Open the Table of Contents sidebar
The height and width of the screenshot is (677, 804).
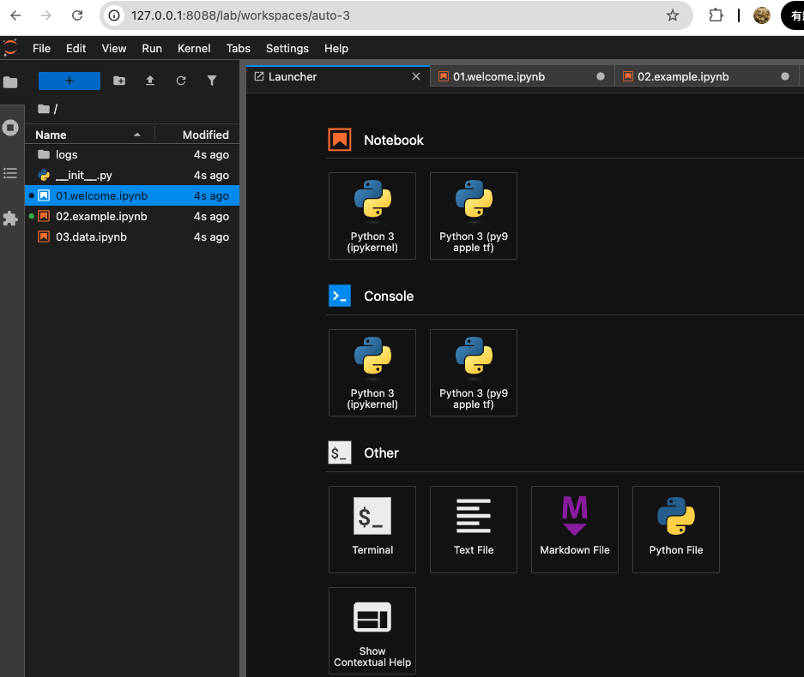[x=10, y=173]
